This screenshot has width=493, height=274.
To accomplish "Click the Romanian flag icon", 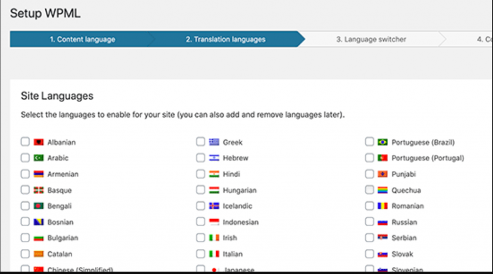I will click(383, 206).
